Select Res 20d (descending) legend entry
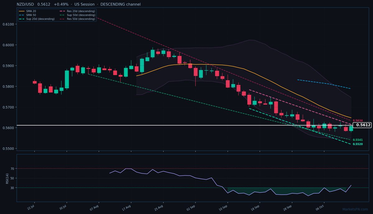The width and height of the screenshot is (373, 214). (77, 11)
